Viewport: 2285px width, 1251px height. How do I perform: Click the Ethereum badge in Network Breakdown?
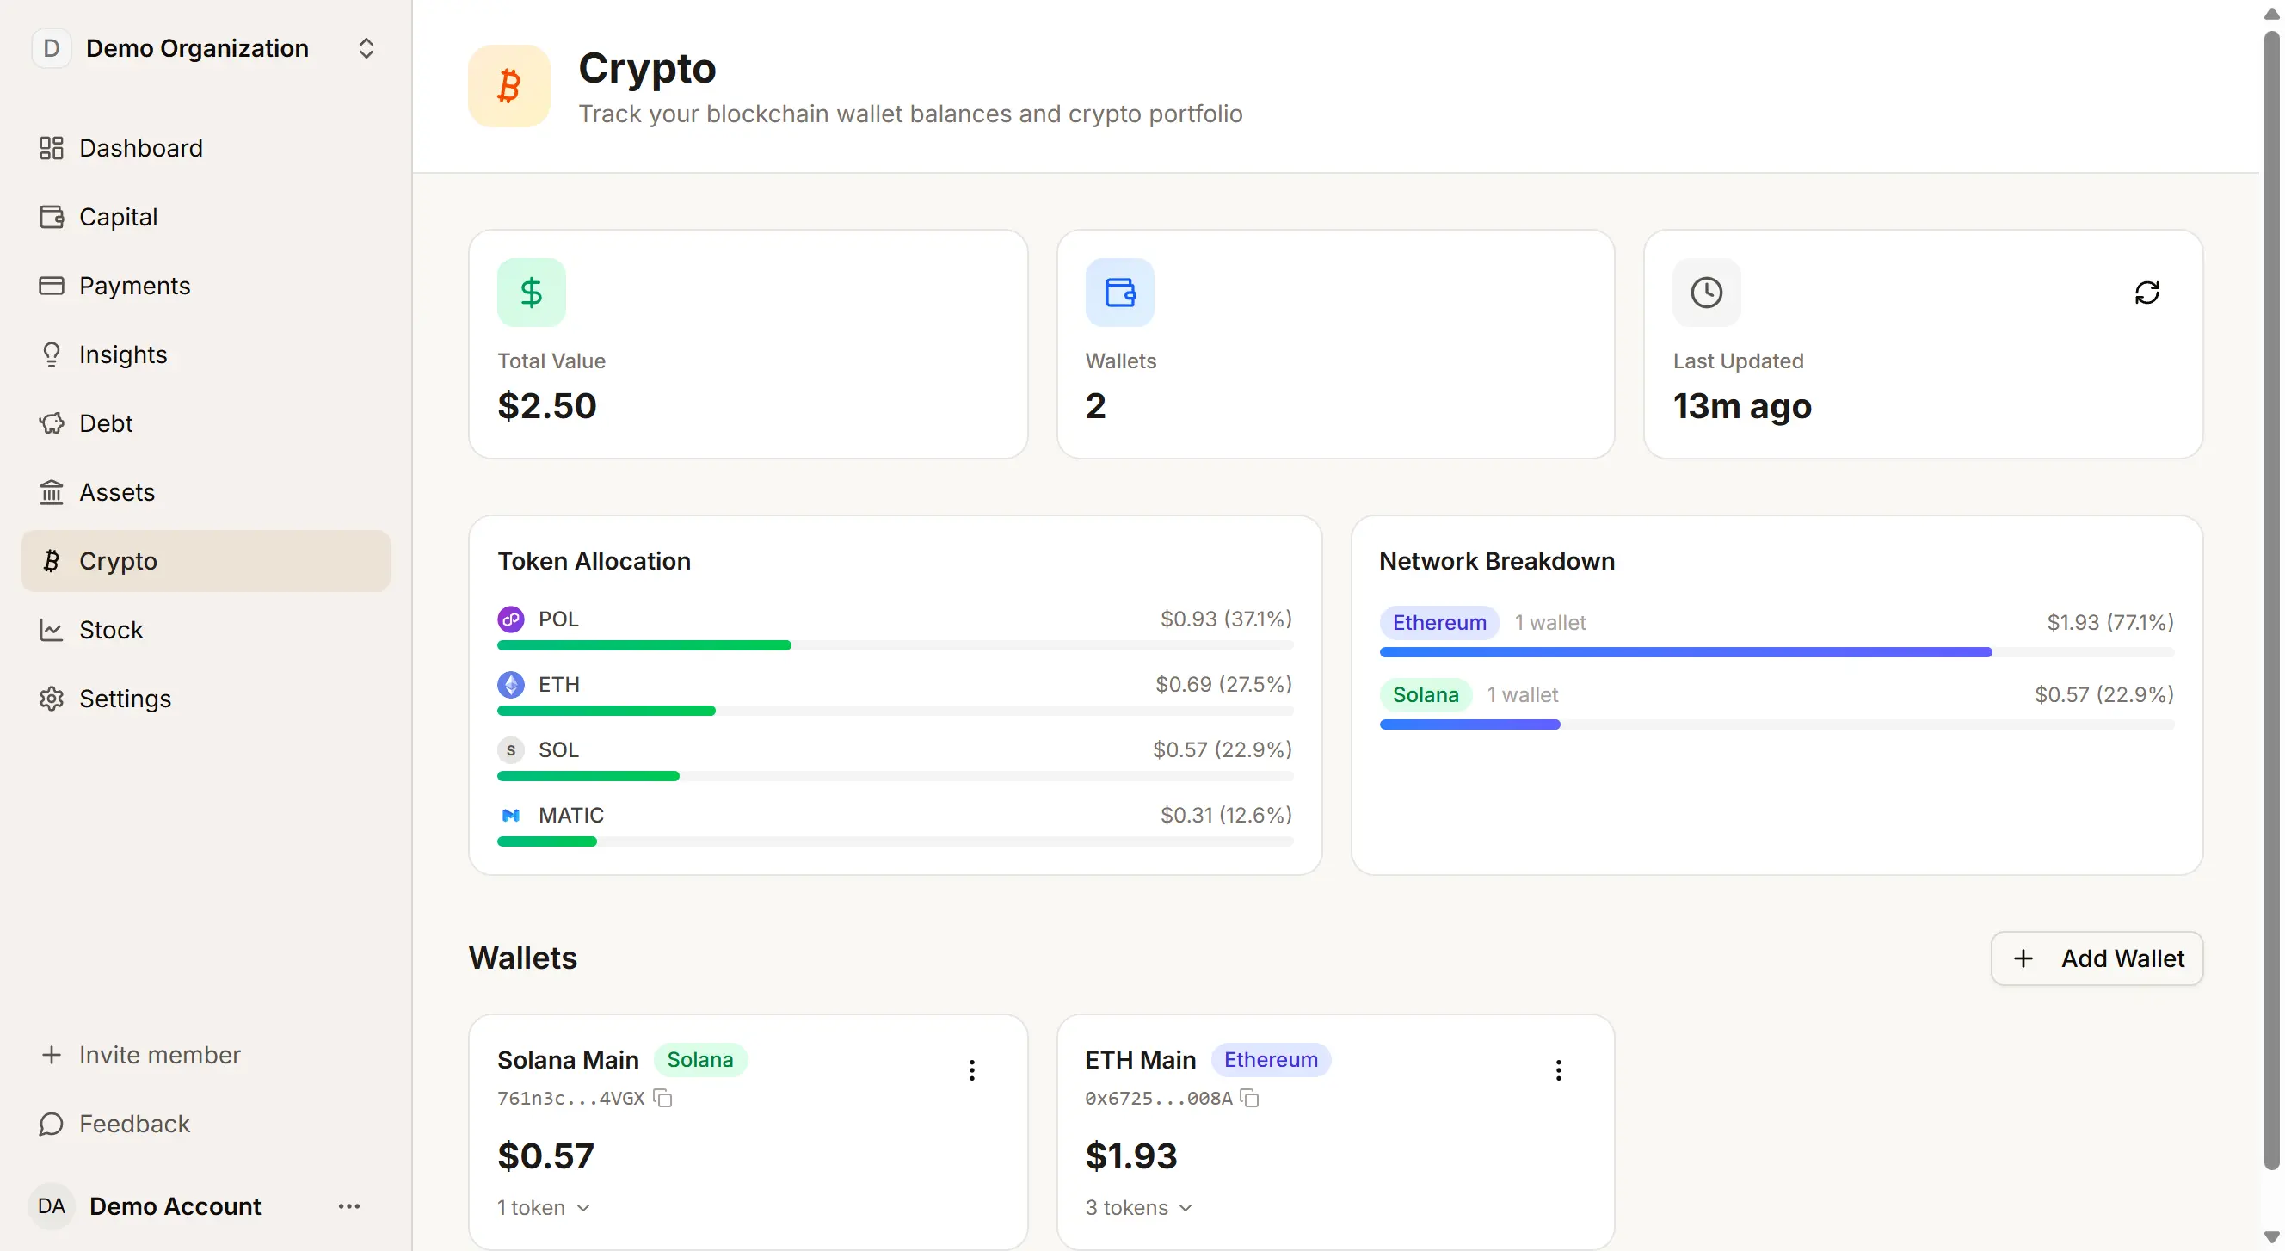tap(1438, 623)
